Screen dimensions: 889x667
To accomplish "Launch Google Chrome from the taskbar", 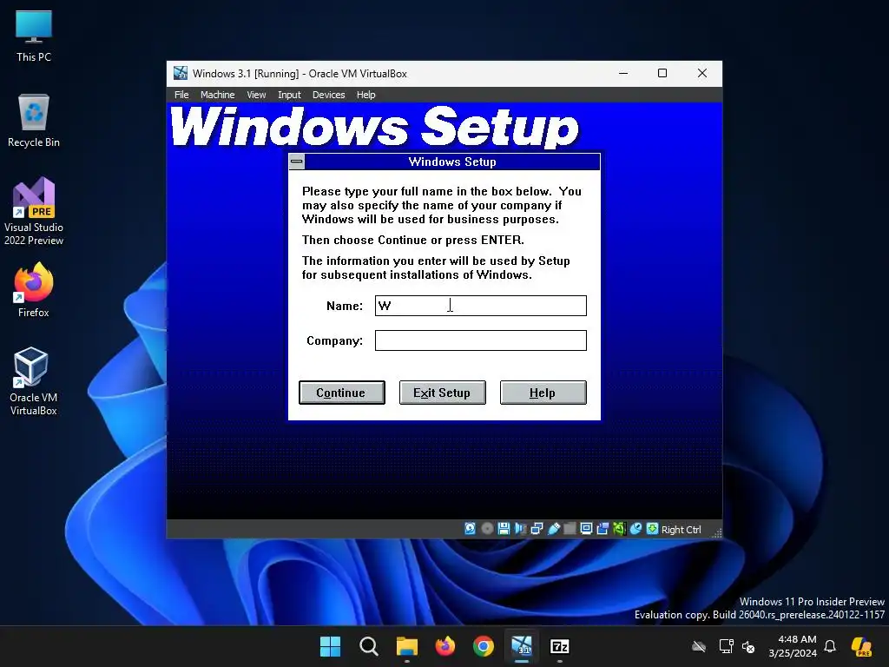I will coord(483,646).
